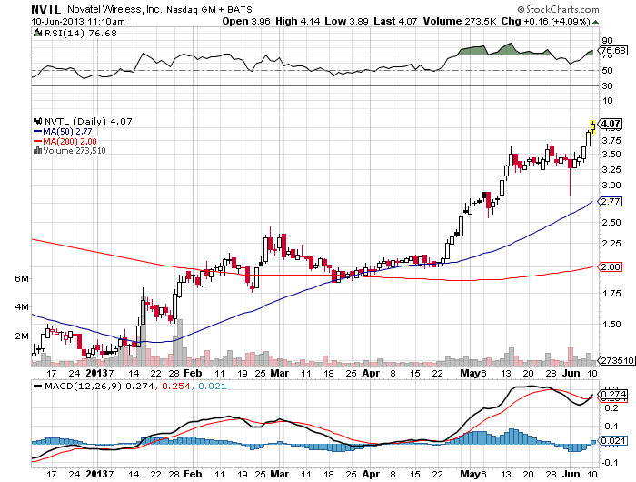Click the Chg +0.16 (+4.09%) value
Viewport: 636px width, 482px height.
545,21
